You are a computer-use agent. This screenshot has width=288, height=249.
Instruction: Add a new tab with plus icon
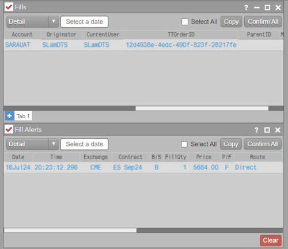pos(9,116)
